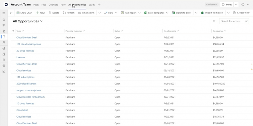Viewport: 253px width, 126px height.
Task: Open the clipboard activities sidebar icon
Action: (x=4, y=31)
